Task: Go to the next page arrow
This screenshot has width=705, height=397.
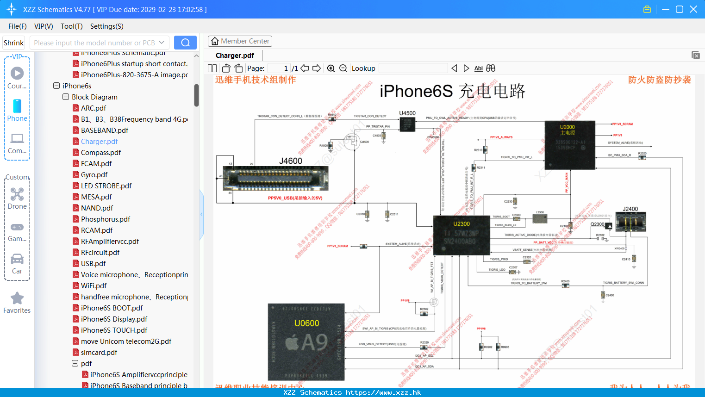Action: (317, 68)
